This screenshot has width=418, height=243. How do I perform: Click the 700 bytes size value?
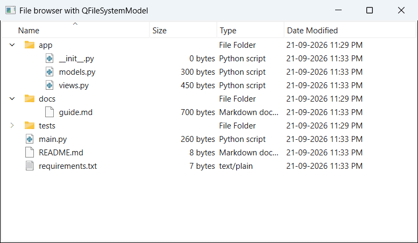[x=198, y=112]
